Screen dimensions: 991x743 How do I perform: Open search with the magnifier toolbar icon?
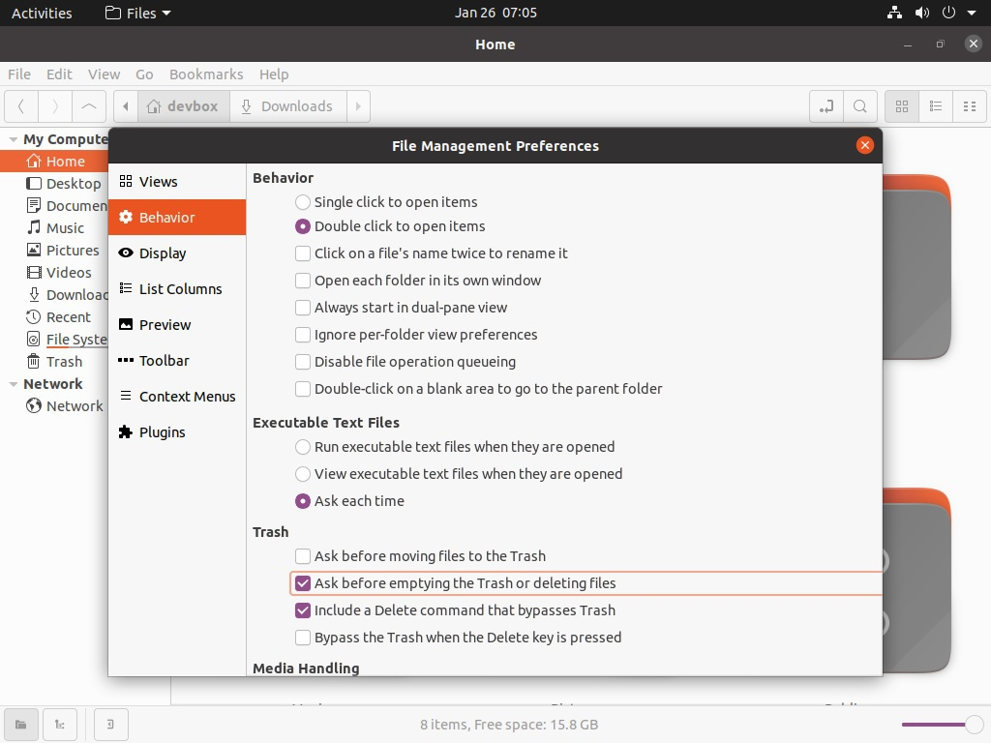coord(860,106)
